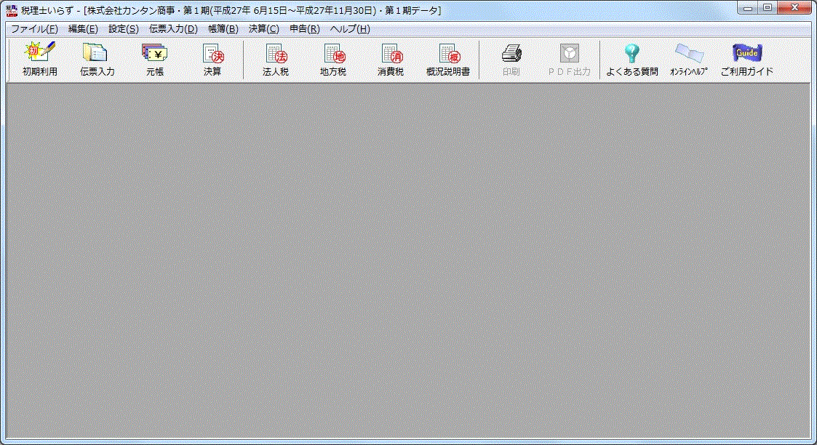Open the 編集(E) menu
This screenshot has height=445, width=817.
(82, 29)
